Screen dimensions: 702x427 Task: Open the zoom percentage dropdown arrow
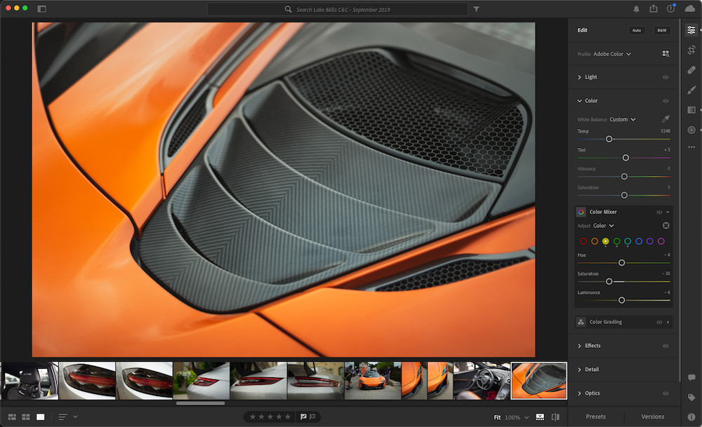click(526, 417)
